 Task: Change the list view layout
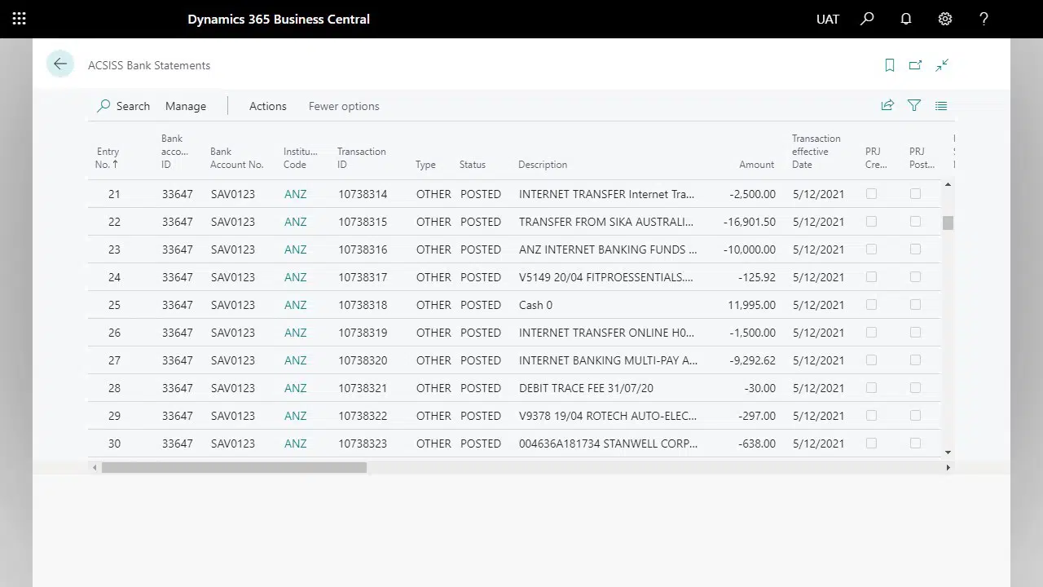coord(941,105)
